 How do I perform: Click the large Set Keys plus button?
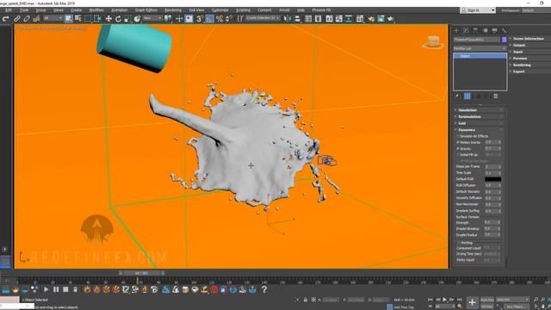[472, 302]
